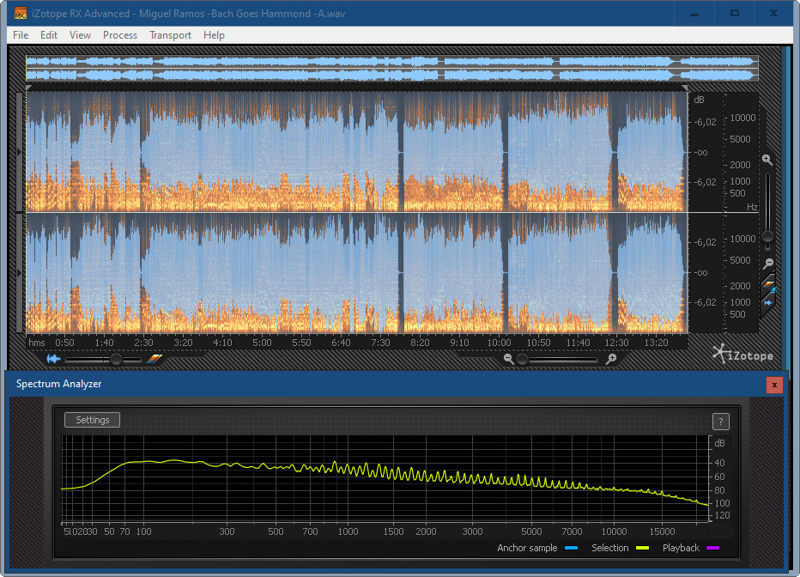Click orange spectrogram icon right of opacity slider
This screenshot has width=800, height=577.
pos(154,359)
